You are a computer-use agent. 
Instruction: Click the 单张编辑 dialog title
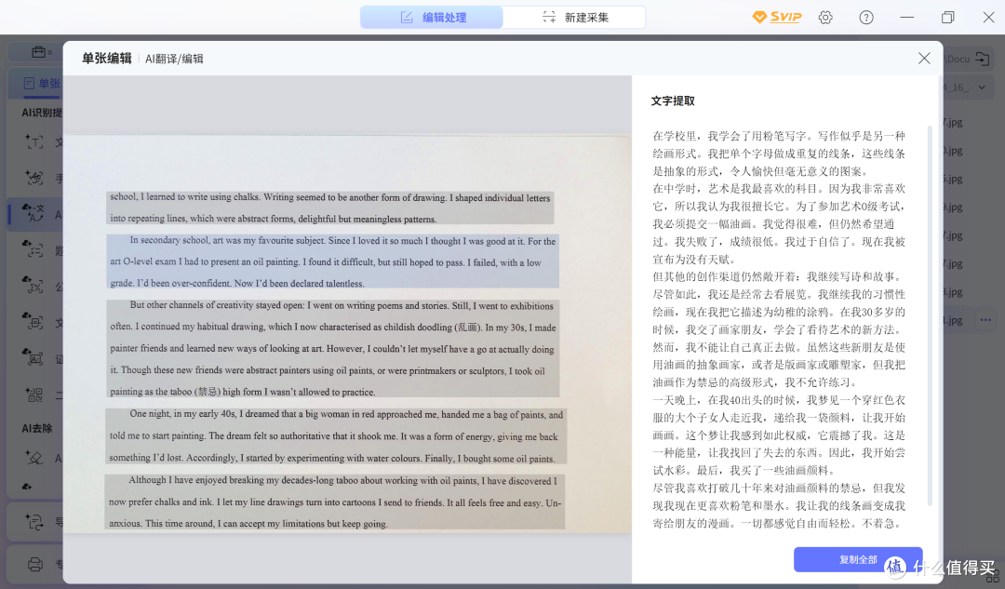pos(106,59)
